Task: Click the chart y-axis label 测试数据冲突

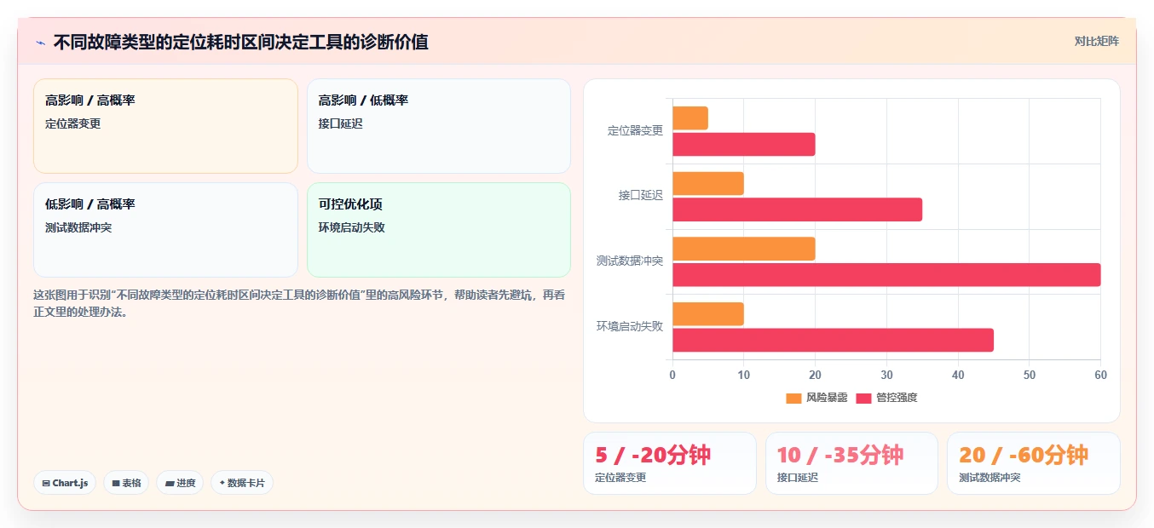Action: (630, 261)
